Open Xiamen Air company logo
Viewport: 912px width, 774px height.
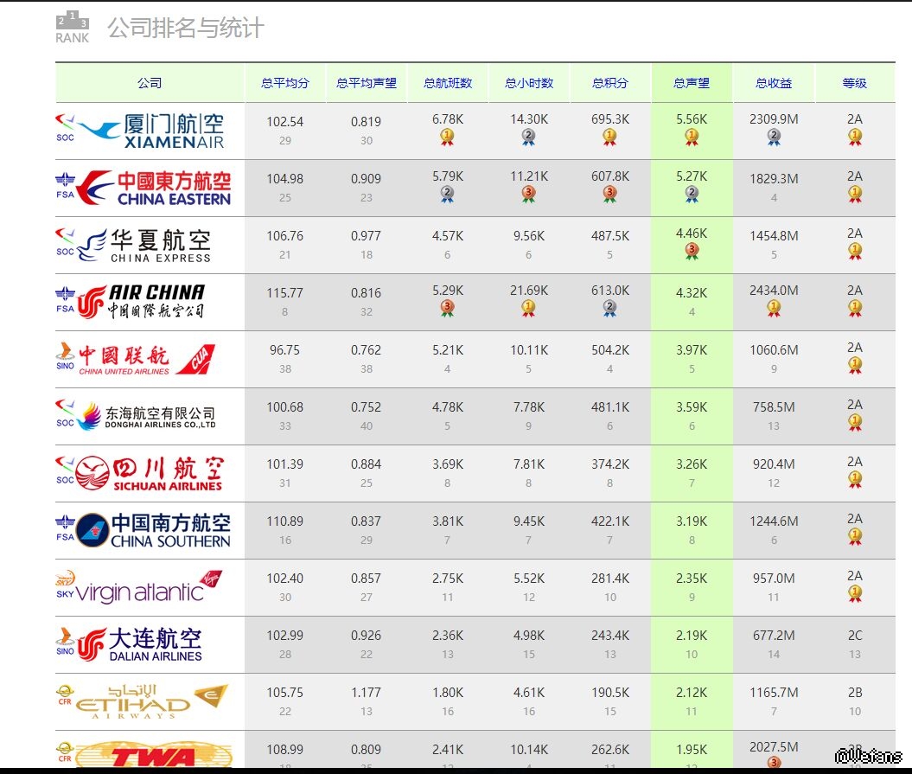coord(151,131)
